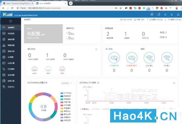Click the iKuai logo

pos(8,14)
